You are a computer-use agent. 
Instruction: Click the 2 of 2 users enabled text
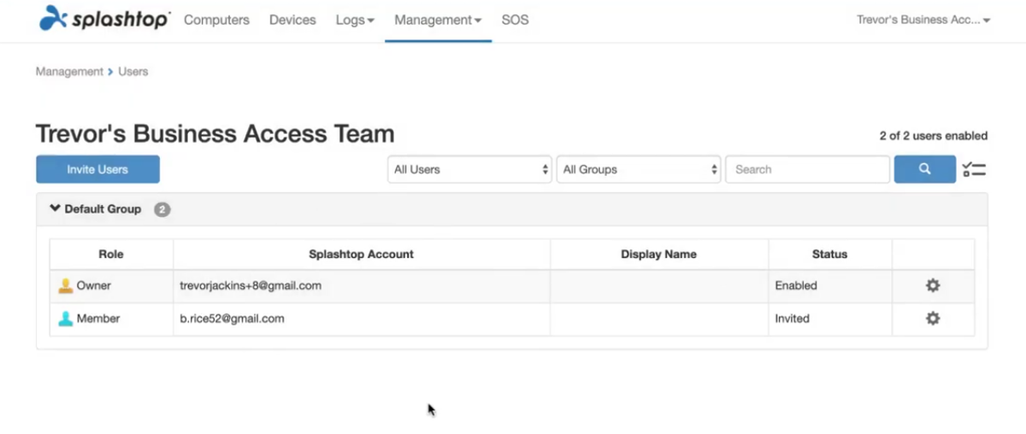(x=933, y=136)
